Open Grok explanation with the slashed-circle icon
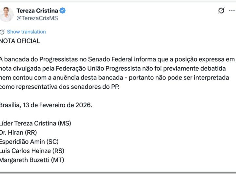Viewport: 236px width, 174px height. (221, 11)
